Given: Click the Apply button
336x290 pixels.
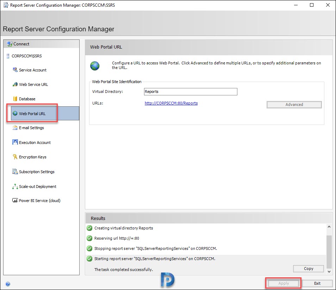Looking at the screenshot, I should pos(284,283).
